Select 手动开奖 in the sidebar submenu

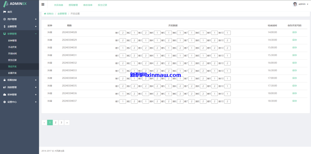(12, 47)
